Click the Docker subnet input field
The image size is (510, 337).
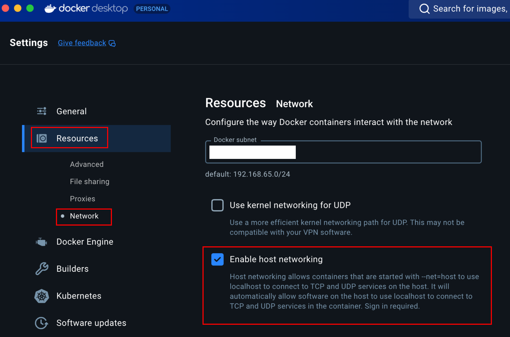coord(343,152)
